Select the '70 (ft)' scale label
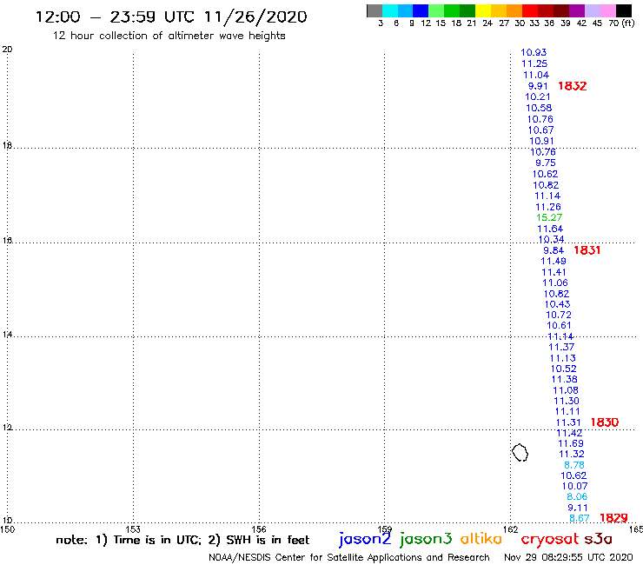This screenshot has width=643, height=565. 621,23
